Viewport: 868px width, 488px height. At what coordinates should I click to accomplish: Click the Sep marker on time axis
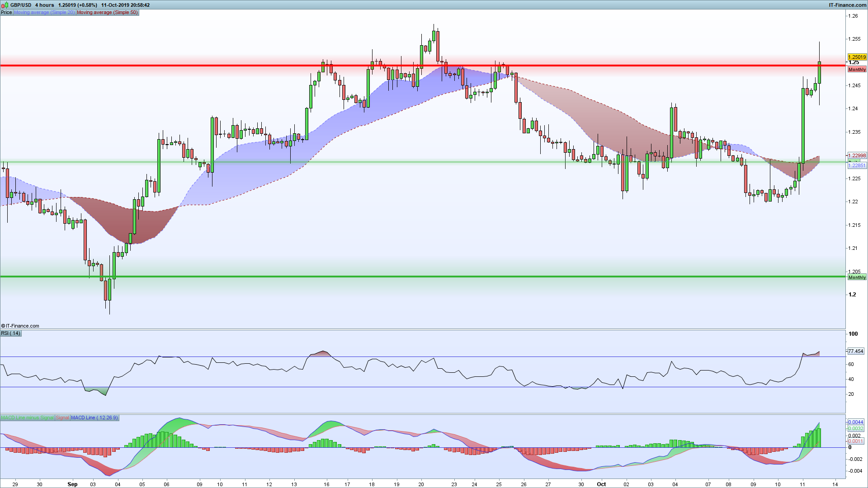click(72, 484)
